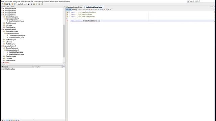Open the Members dropdown in Navigator
Image resolution: width=216 pixels, height=121 pixels.
18,67
